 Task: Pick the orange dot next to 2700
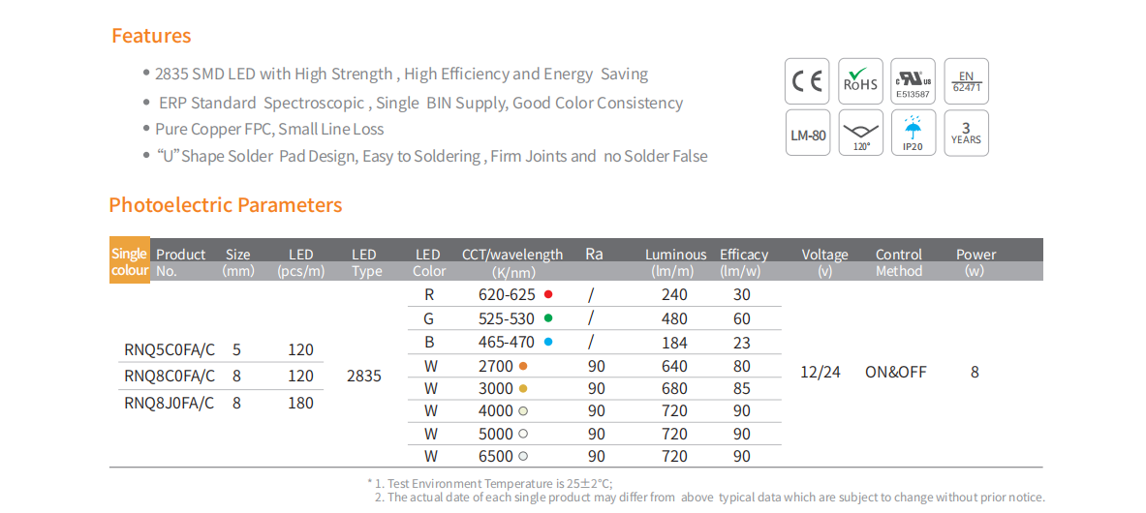coord(523,366)
